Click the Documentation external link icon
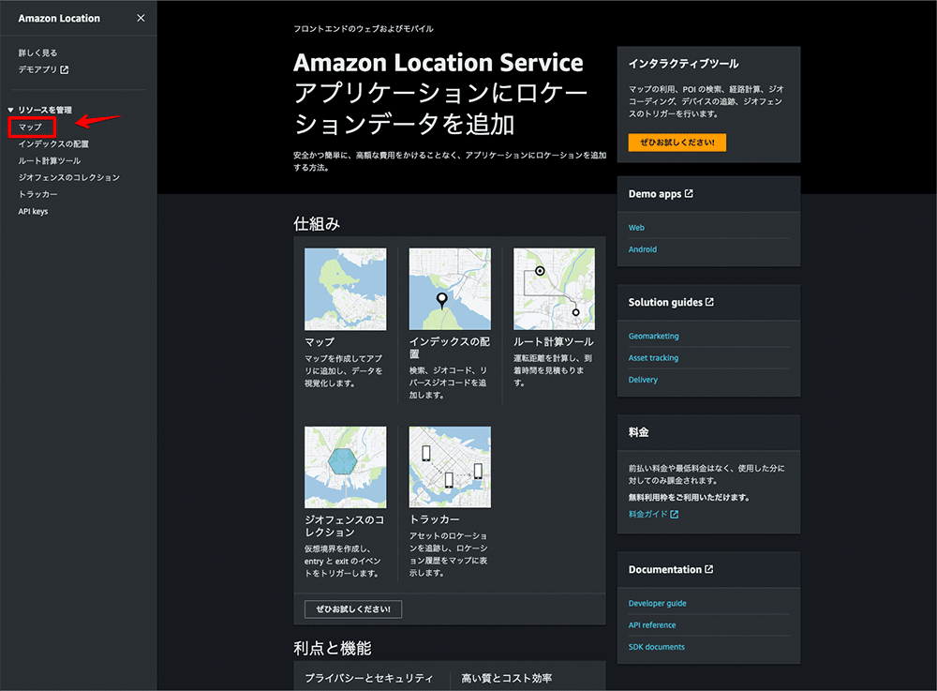The image size is (937, 691). tap(709, 569)
